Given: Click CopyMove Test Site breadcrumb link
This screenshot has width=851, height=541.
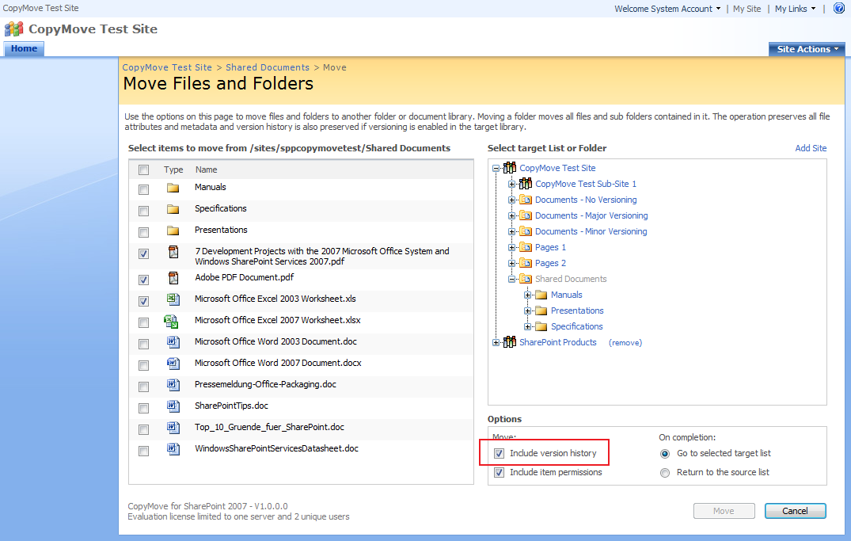Looking at the screenshot, I should pyautogui.click(x=167, y=67).
